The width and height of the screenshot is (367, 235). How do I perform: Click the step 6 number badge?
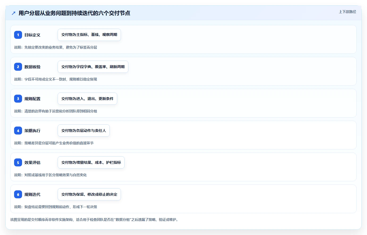18,194
